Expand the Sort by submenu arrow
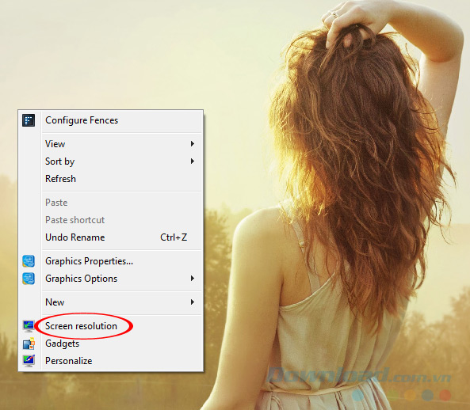 [x=193, y=161]
